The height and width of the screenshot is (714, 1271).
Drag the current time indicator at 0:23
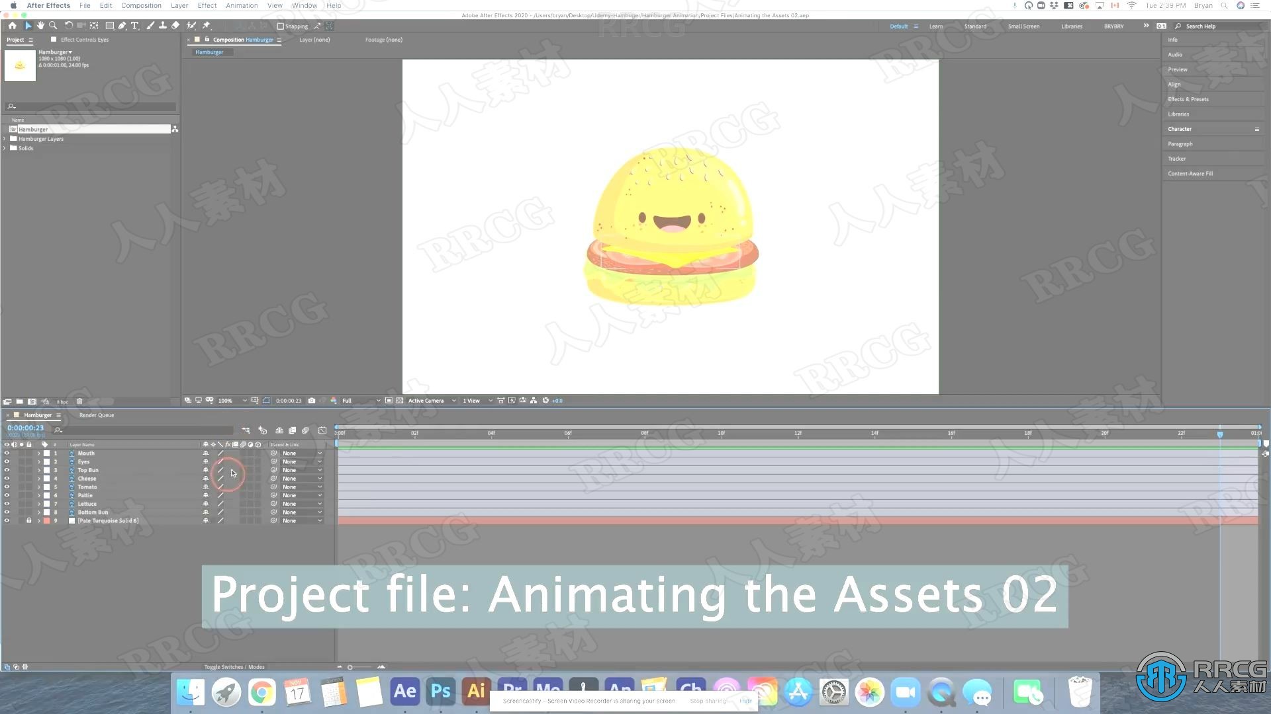(1221, 432)
